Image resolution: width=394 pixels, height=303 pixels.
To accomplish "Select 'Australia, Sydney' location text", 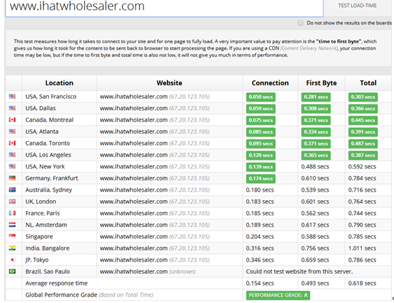I will point(49,190).
